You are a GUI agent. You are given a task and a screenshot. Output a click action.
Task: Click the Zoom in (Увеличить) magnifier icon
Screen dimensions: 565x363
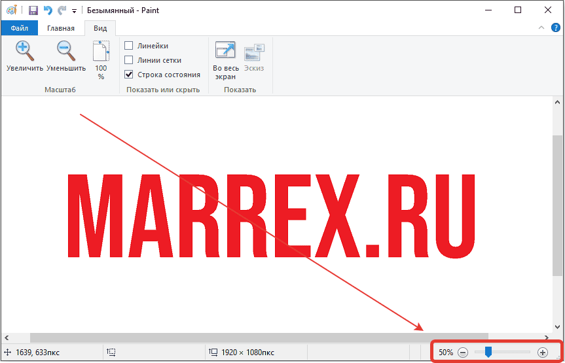pos(25,51)
